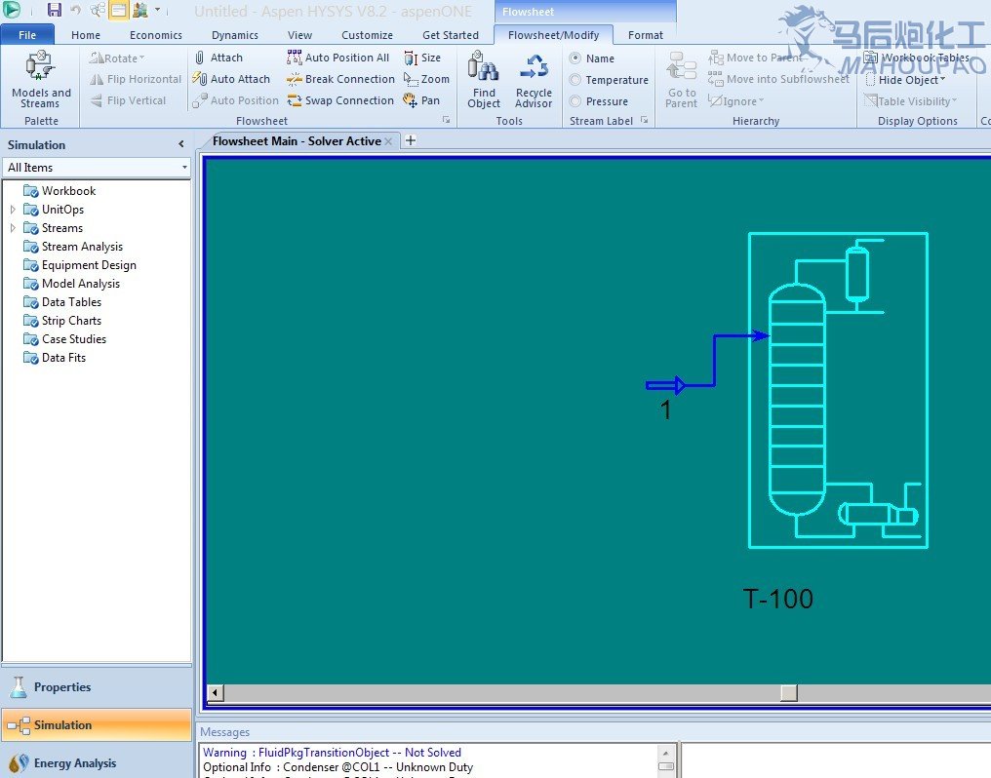Activate the Pan tool
Viewport: 991px width, 778px height.
point(421,100)
